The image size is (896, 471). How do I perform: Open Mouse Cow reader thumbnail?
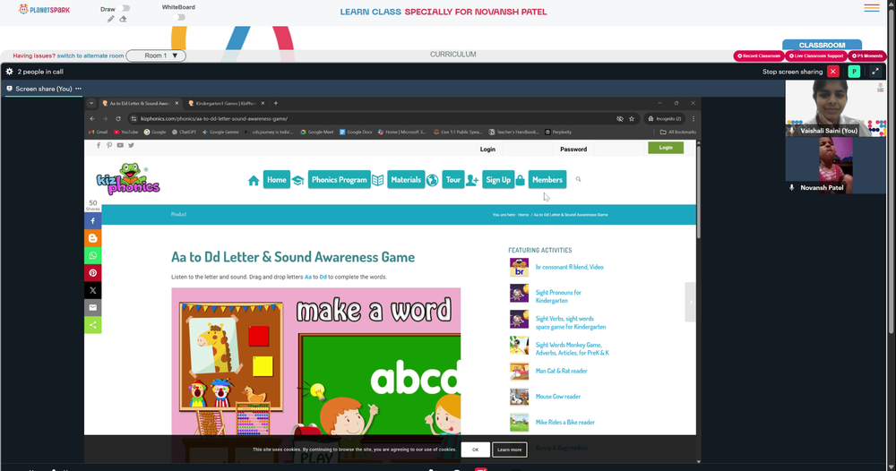click(520, 396)
